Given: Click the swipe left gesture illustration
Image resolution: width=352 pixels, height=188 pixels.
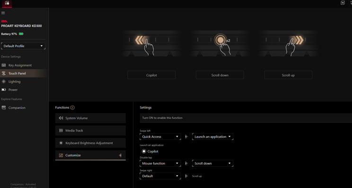Looking at the screenshot, I should coord(151,44).
